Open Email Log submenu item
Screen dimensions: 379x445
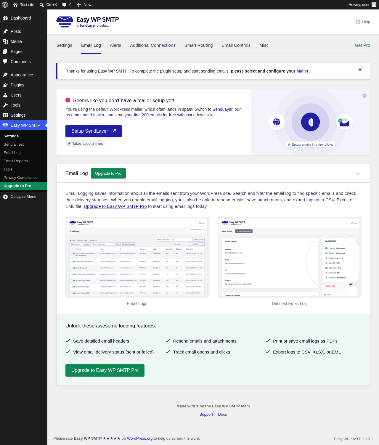(12, 153)
